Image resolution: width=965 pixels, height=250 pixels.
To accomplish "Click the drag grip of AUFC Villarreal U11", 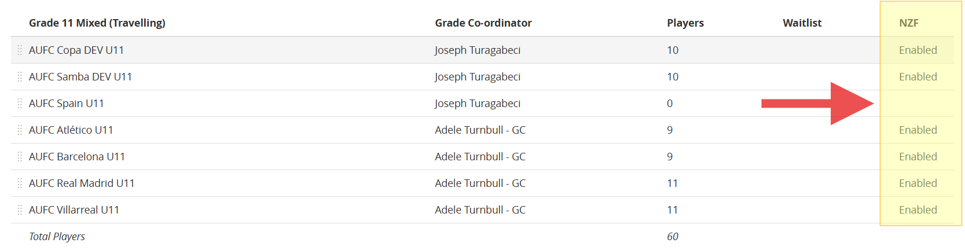I will click(20, 210).
